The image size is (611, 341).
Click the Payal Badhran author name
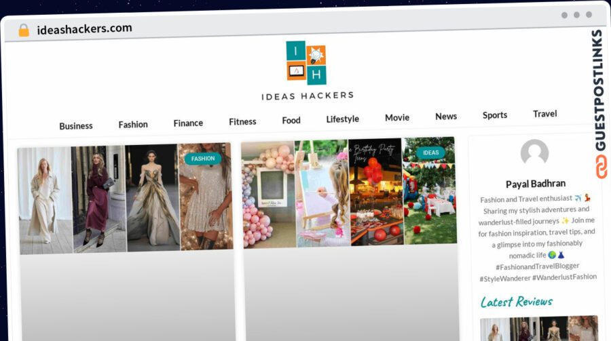coord(536,184)
